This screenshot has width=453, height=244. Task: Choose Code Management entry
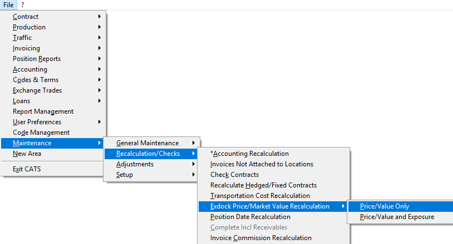pyautogui.click(x=53, y=133)
